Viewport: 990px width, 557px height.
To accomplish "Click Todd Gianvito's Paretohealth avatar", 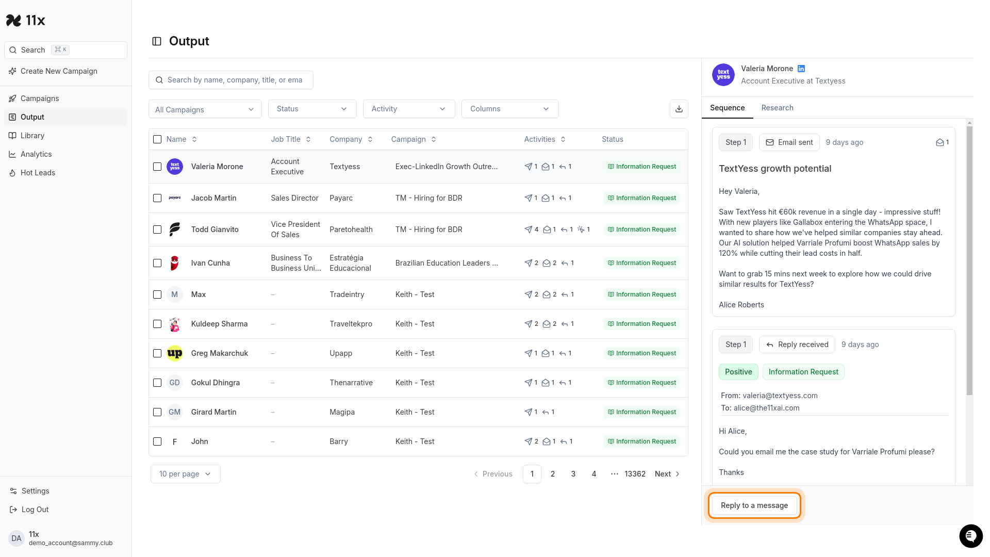I will click(175, 230).
